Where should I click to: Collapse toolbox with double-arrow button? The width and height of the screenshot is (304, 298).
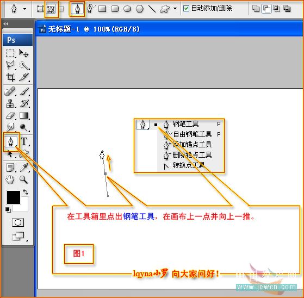(6, 24)
